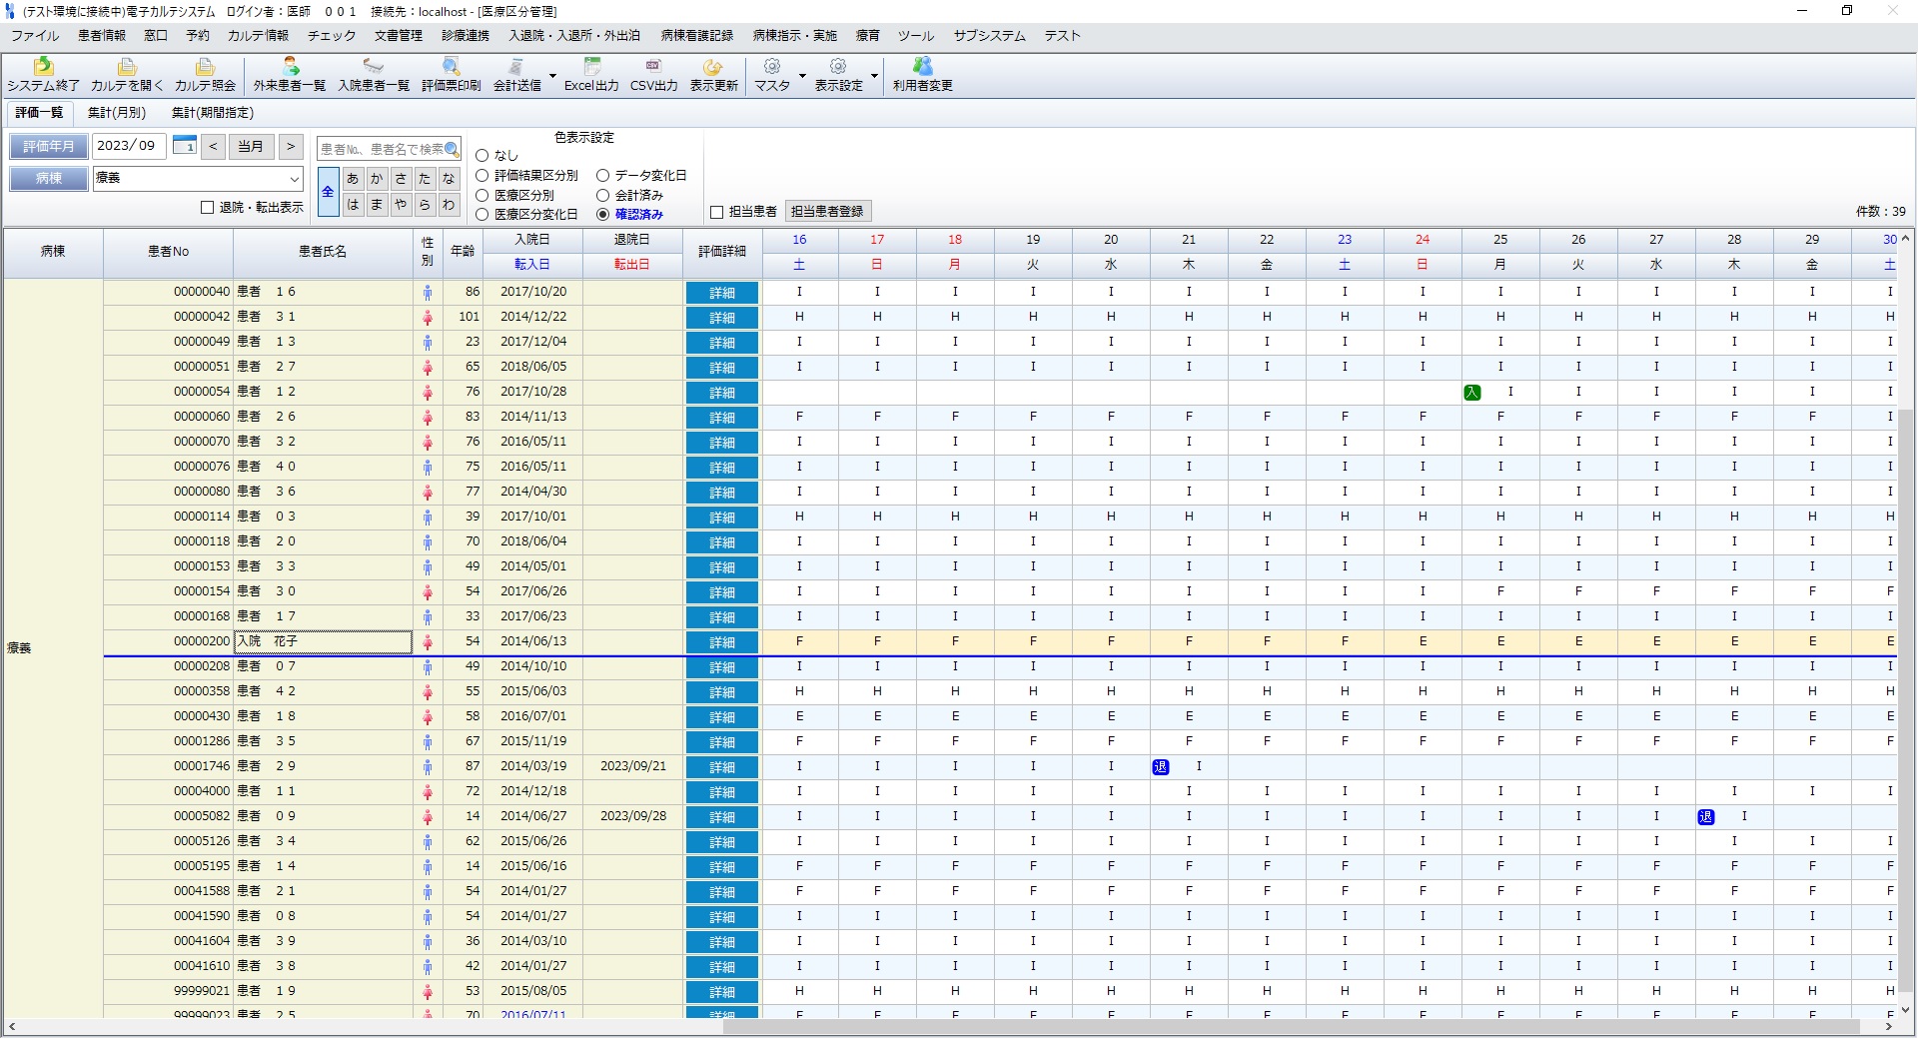Switch to the 集計(月別) tab

(x=117, y=113)
